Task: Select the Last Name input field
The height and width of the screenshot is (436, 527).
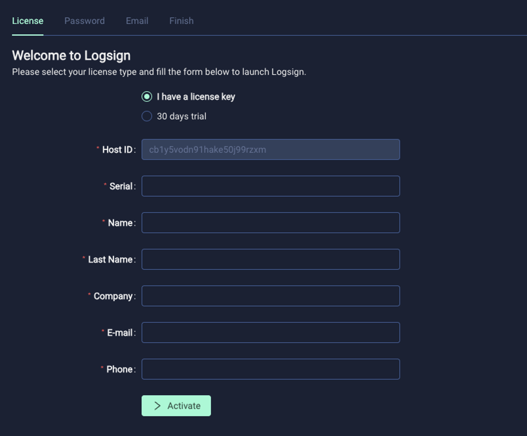Action: (x=271, y=259)
